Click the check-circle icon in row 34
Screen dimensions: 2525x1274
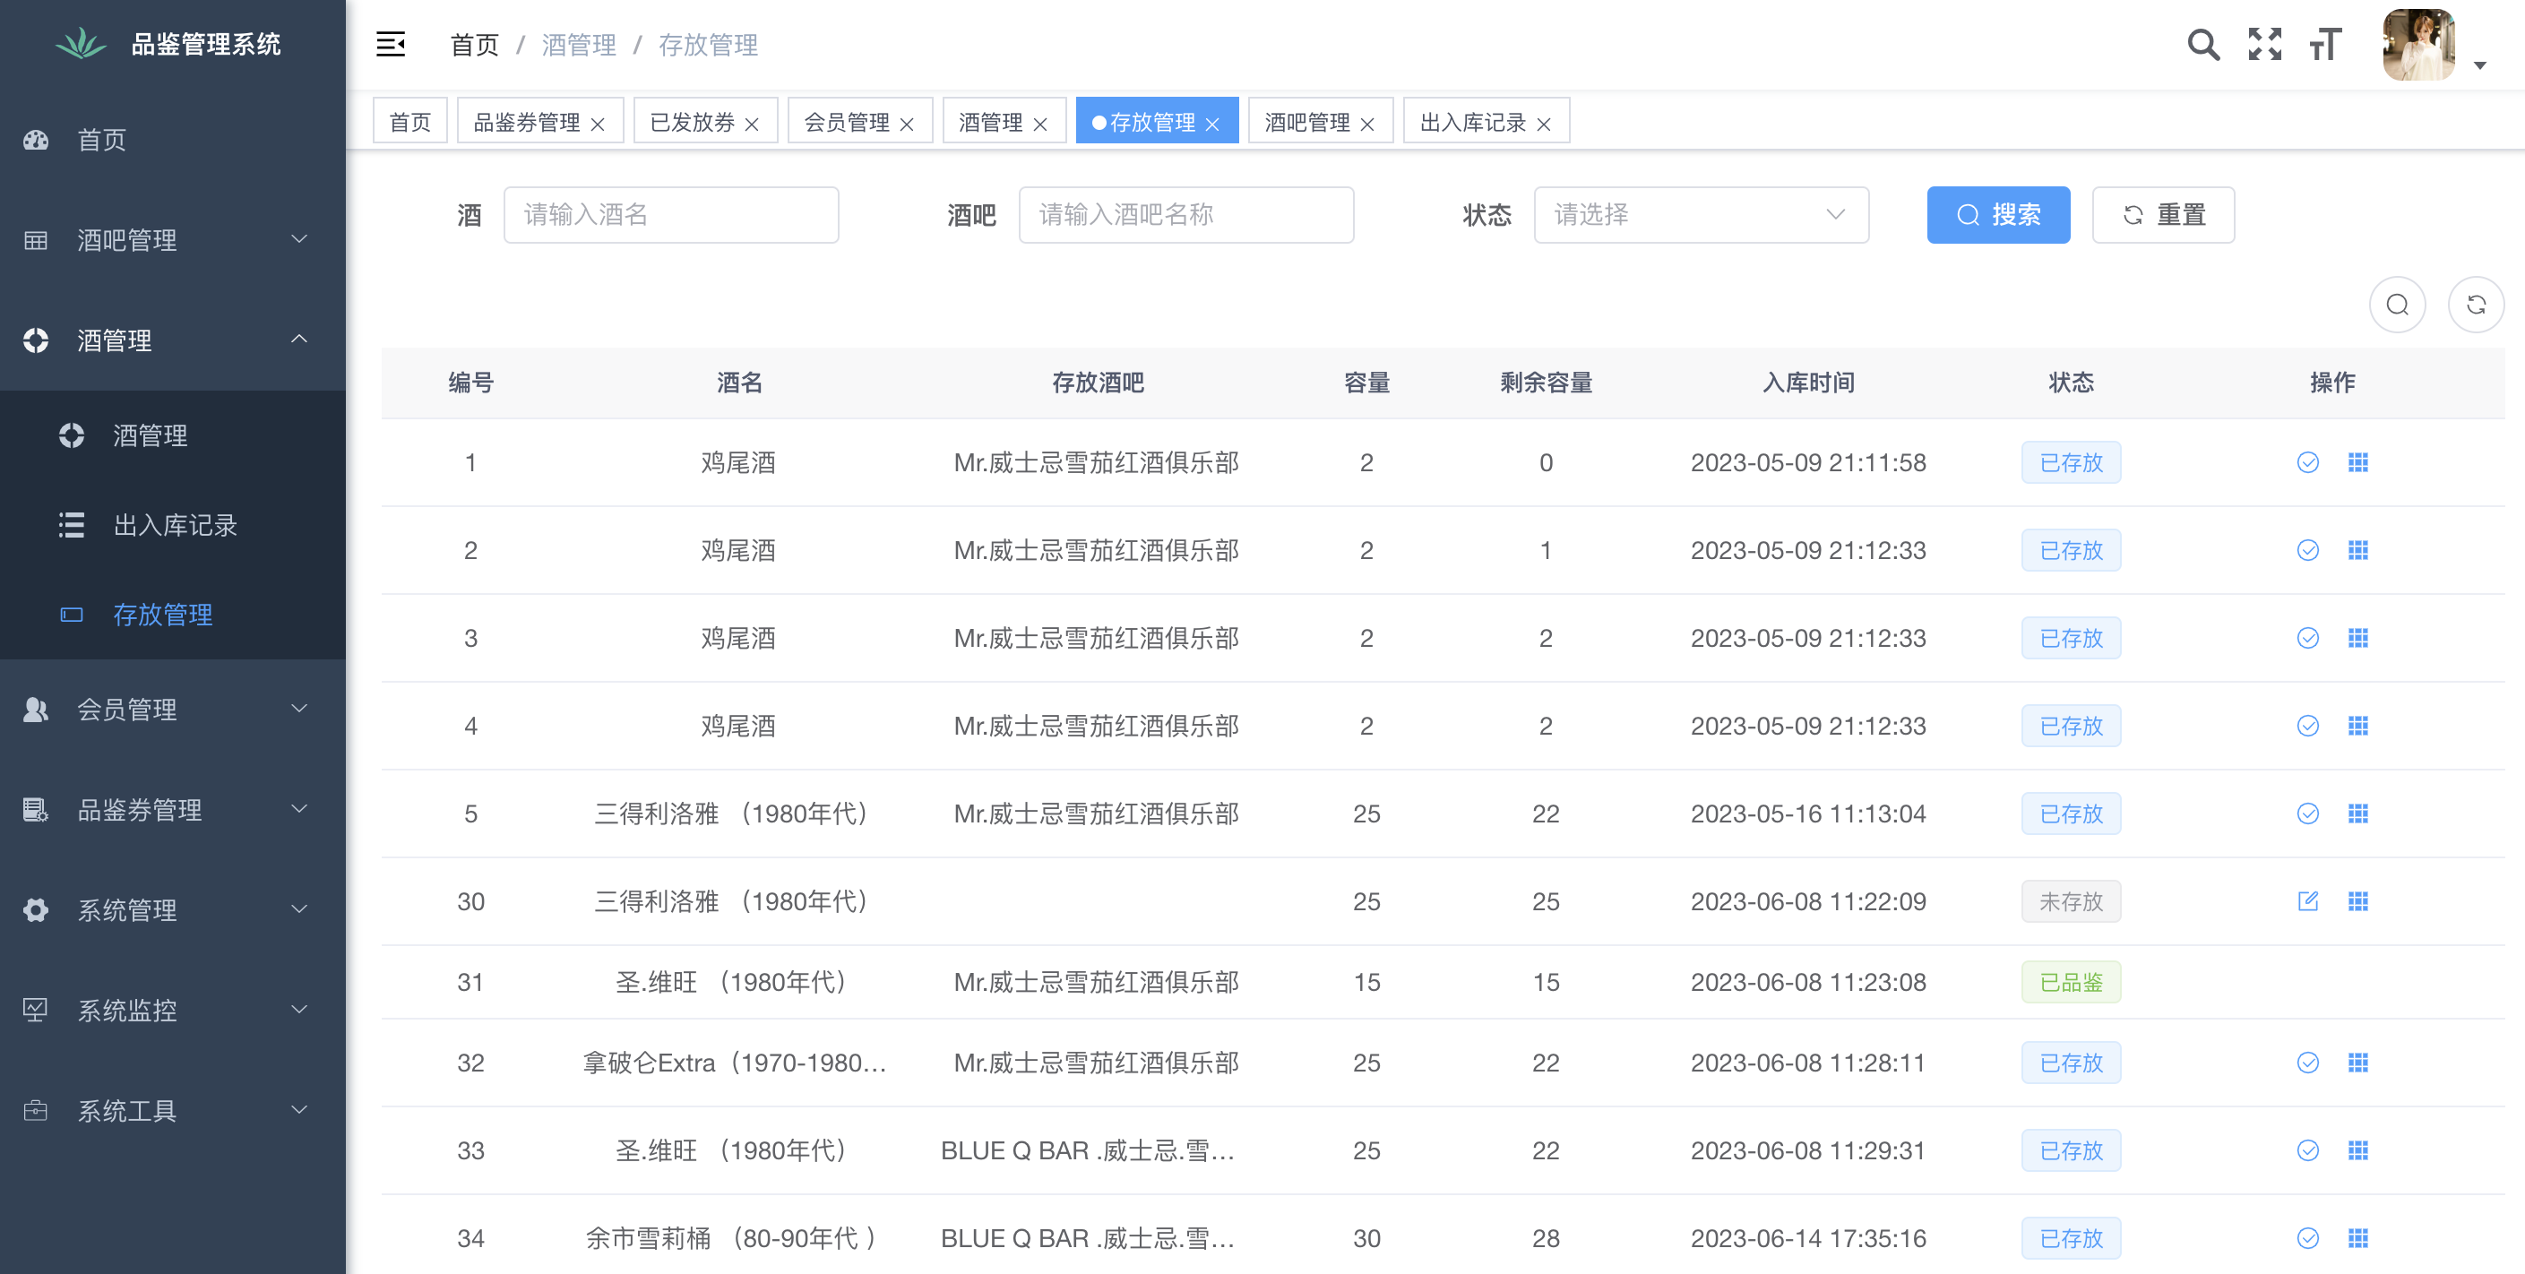click(2308, 1239)
